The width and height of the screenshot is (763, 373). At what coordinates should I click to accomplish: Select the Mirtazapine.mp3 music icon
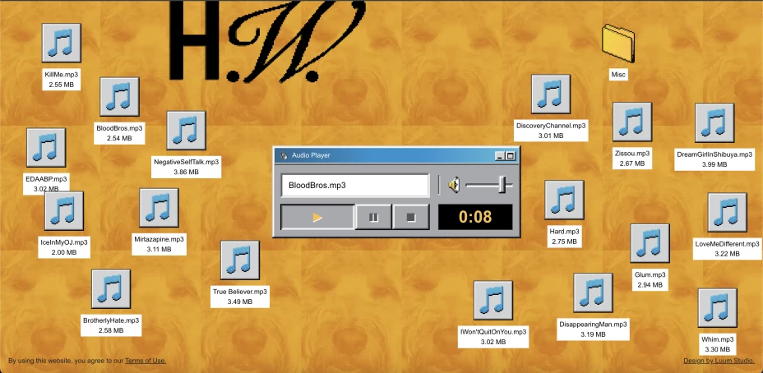tap(160, 208)
